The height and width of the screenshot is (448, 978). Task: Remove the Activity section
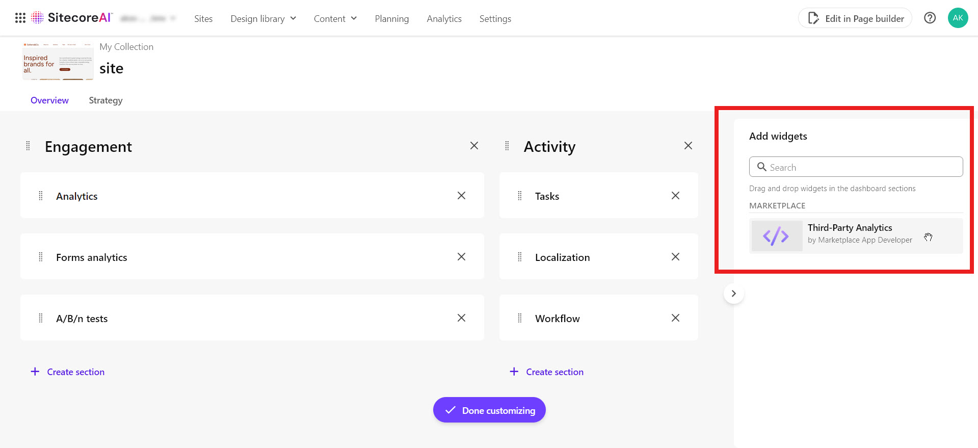point(688,146)
